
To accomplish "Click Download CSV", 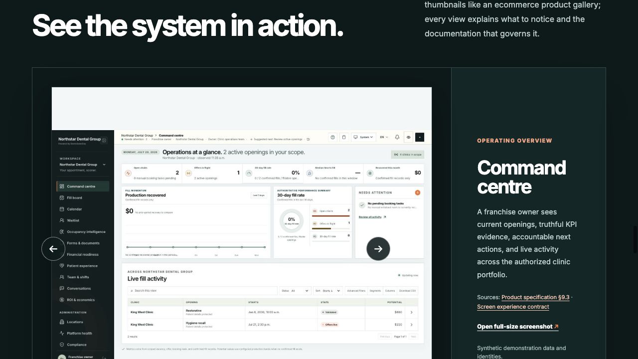I will pos(408,291).
